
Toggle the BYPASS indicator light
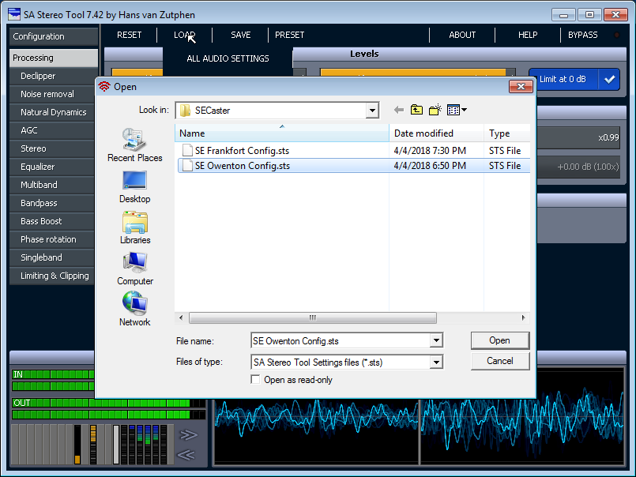pos(616,35)
